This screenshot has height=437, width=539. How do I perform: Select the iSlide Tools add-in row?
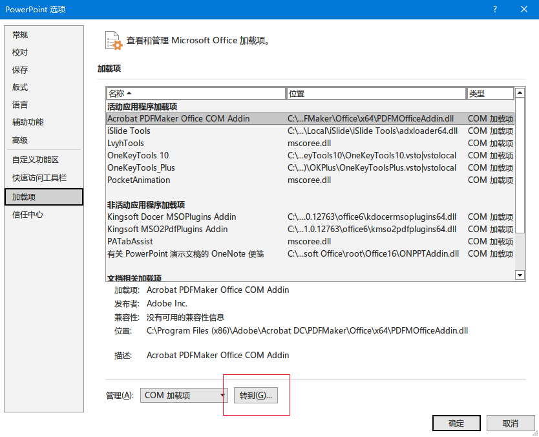click(310, 131)
